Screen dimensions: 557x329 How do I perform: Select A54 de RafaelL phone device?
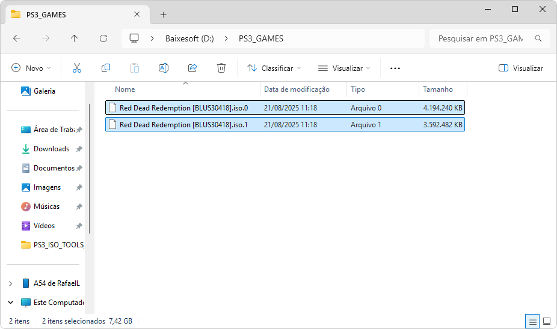(x=52, y=283)
